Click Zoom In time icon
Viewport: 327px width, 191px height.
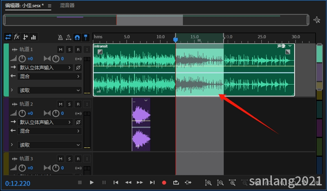232,183
